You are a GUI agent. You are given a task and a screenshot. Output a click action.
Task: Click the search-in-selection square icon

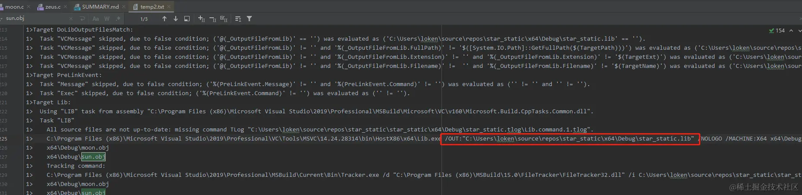(187, 19)
